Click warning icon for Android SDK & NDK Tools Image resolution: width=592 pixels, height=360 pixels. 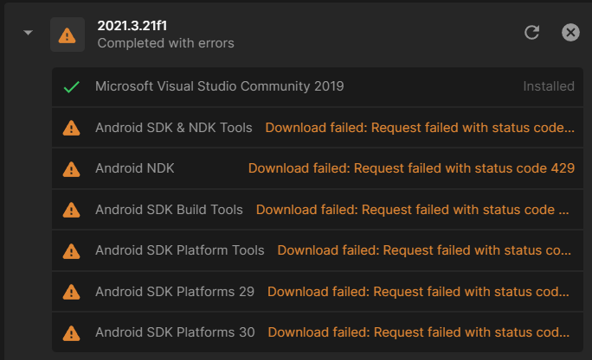(71, 128)
